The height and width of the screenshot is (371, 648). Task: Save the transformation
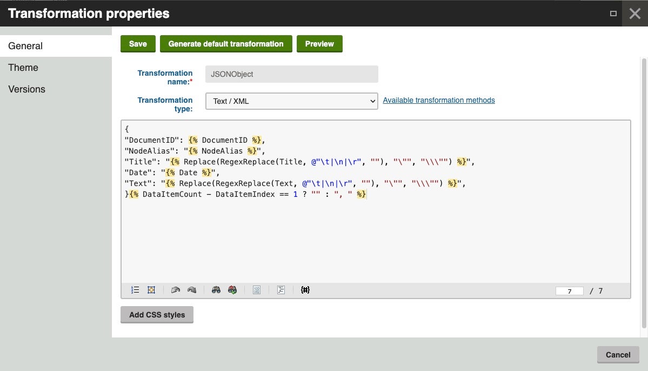138,43
